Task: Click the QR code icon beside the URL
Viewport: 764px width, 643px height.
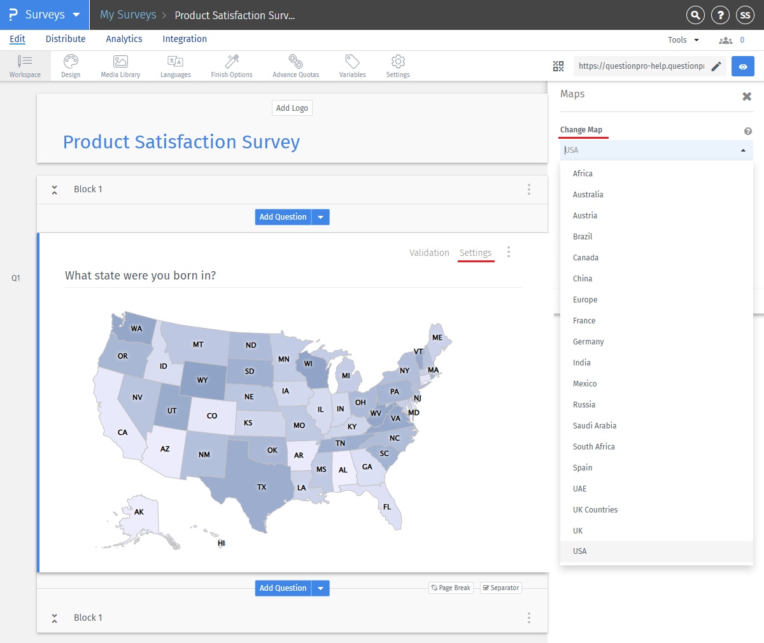Action: [x=558, y=66]
